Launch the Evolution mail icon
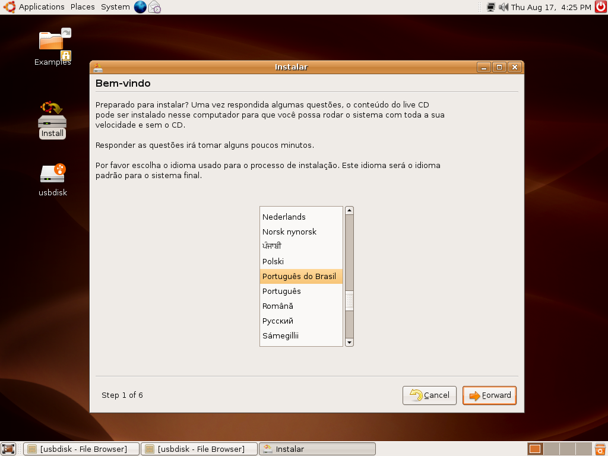 tap(154, 7)
